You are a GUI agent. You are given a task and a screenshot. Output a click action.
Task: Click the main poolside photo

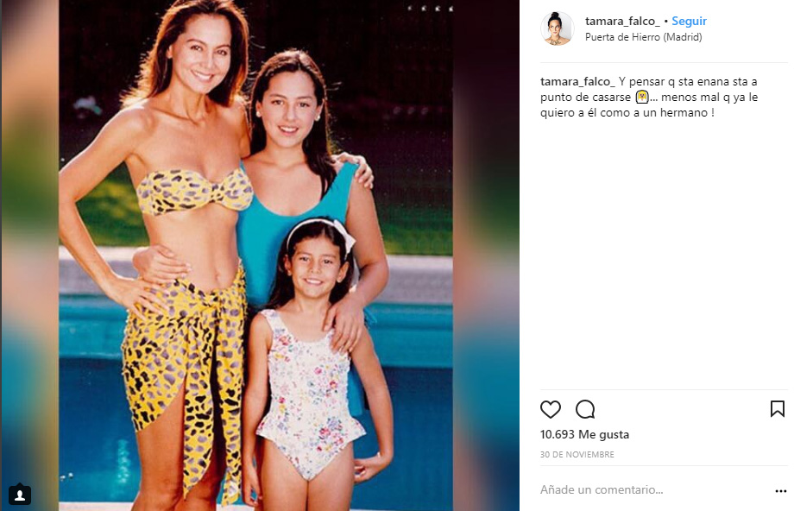[x=255, y=255]
